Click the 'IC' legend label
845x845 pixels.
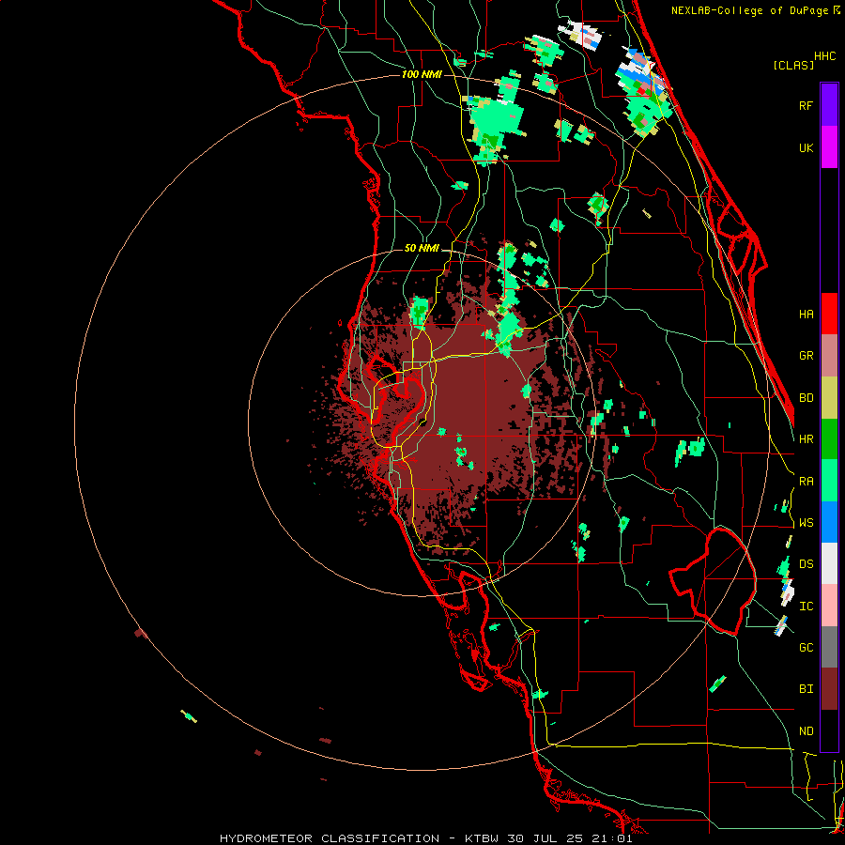coord(806,606)
